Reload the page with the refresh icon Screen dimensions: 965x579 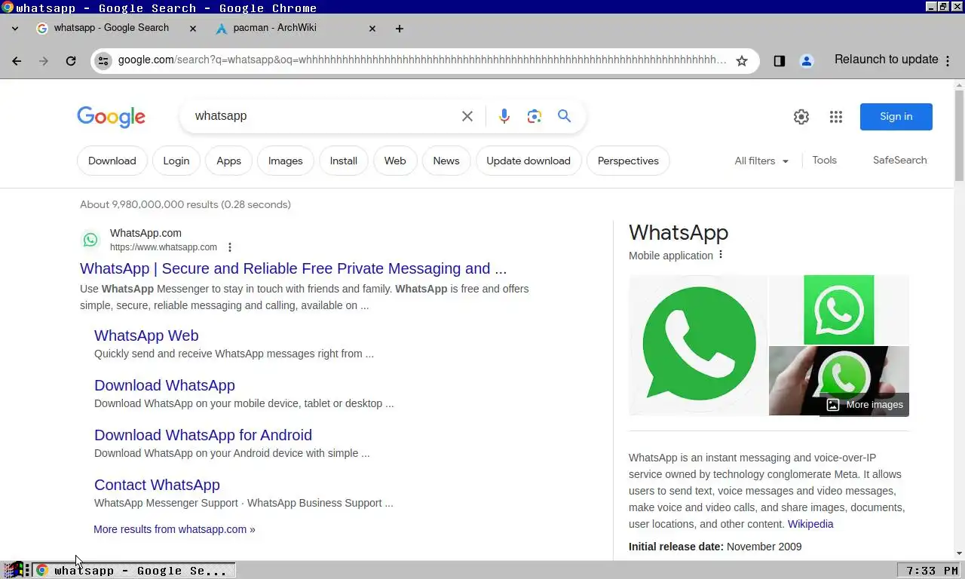71,61
